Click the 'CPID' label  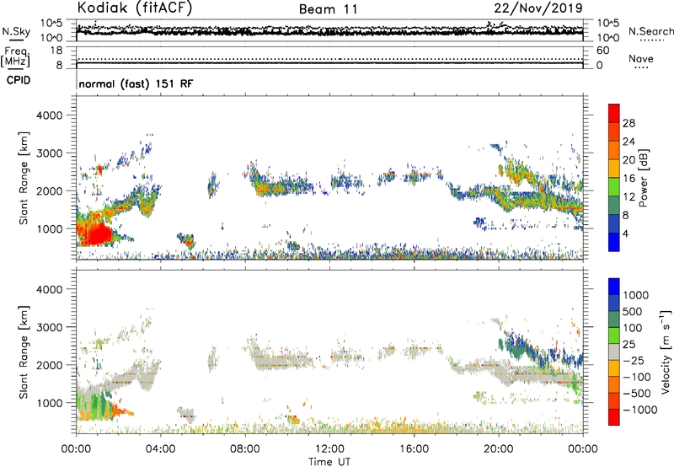point(19,80)
